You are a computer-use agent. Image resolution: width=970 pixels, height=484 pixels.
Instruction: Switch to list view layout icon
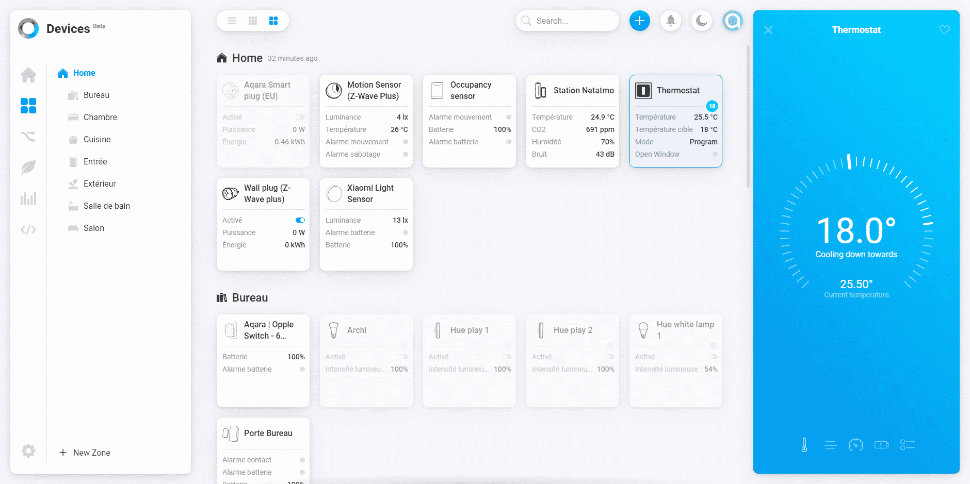[232, 21]
